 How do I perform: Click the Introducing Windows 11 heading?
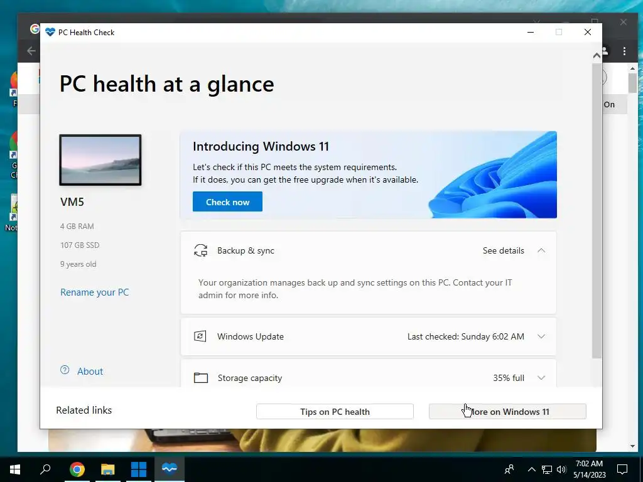(x=261, y=147)
